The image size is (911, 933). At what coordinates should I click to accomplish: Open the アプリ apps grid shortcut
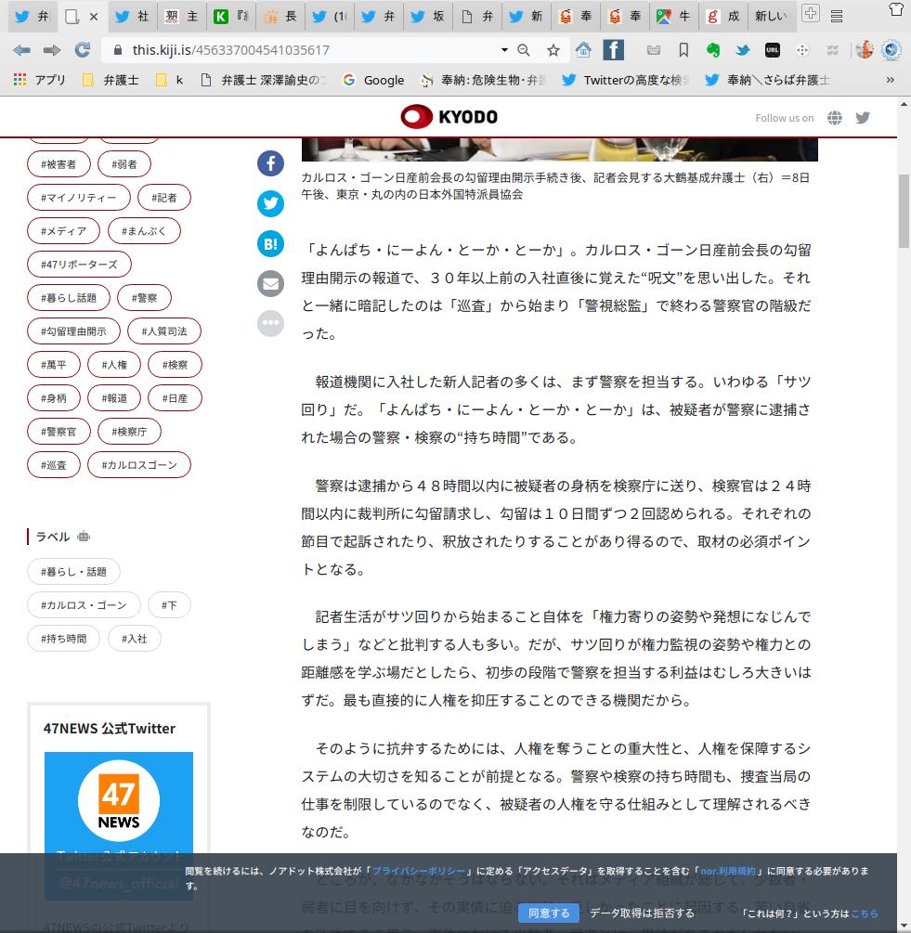(x=39, y=80)
